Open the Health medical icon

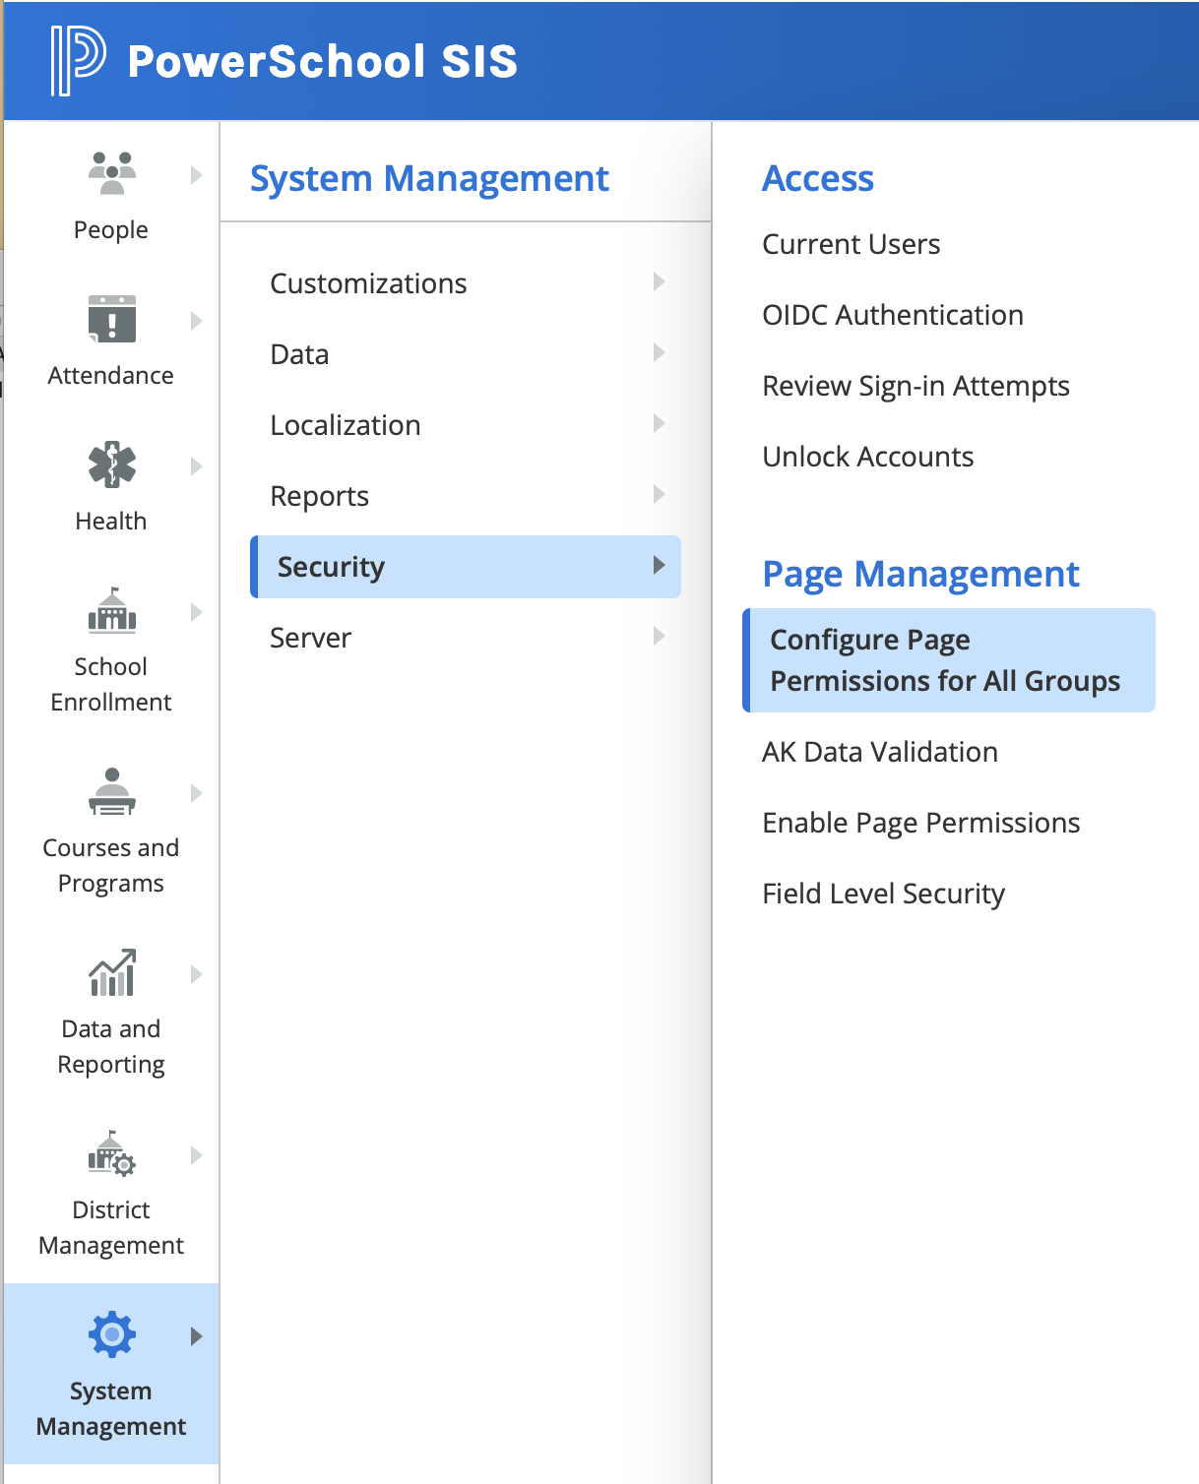point(112,464)
